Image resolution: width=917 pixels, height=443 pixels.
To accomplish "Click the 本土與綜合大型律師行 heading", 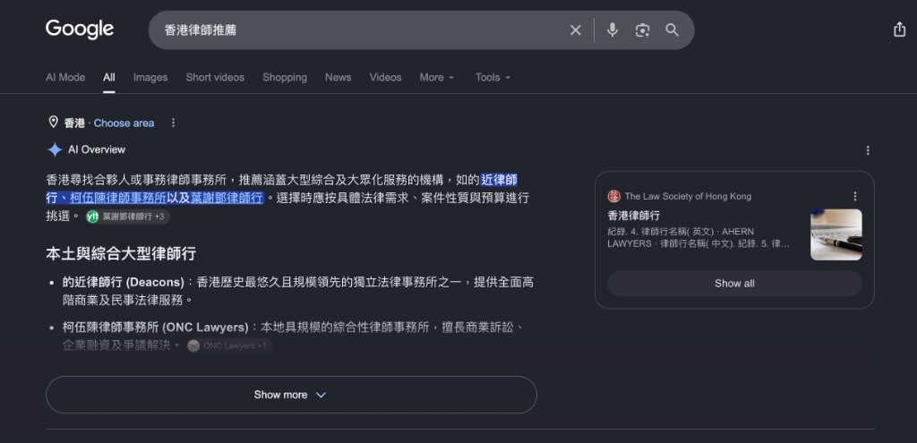I will pyautogui.click(x=121, y=253).
